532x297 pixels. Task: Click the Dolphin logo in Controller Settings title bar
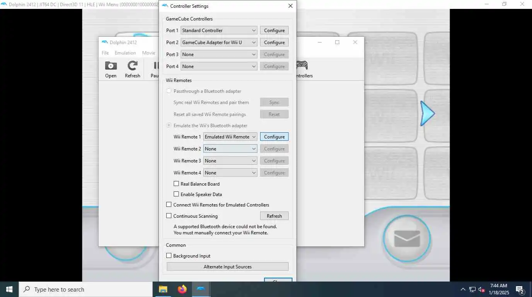pos(165,6)
